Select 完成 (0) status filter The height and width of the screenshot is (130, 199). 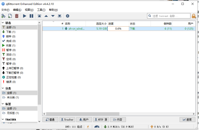pyautogui.click(x=20, y=41)
